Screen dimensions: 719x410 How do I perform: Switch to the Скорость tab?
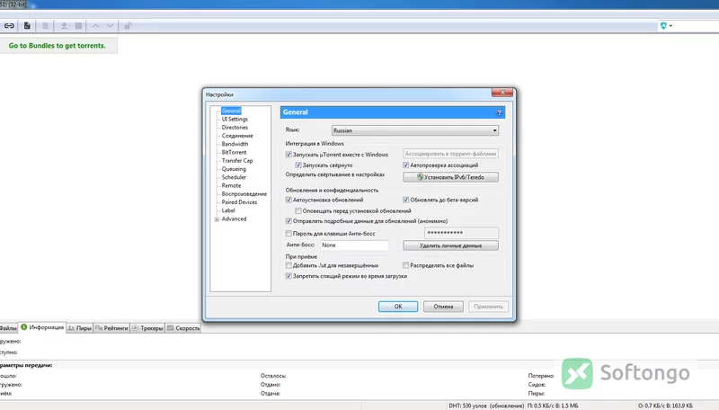tap(183, 328)
